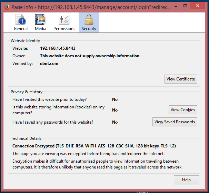Select website value 192.168.1.45:8443
Viewport: 209px width, 193px height.
coord(58,48)
